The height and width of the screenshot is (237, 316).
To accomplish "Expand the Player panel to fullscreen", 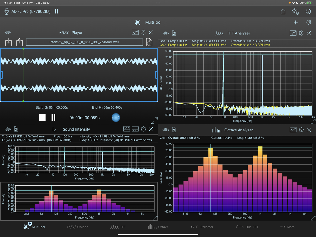I will coord(154,120).
